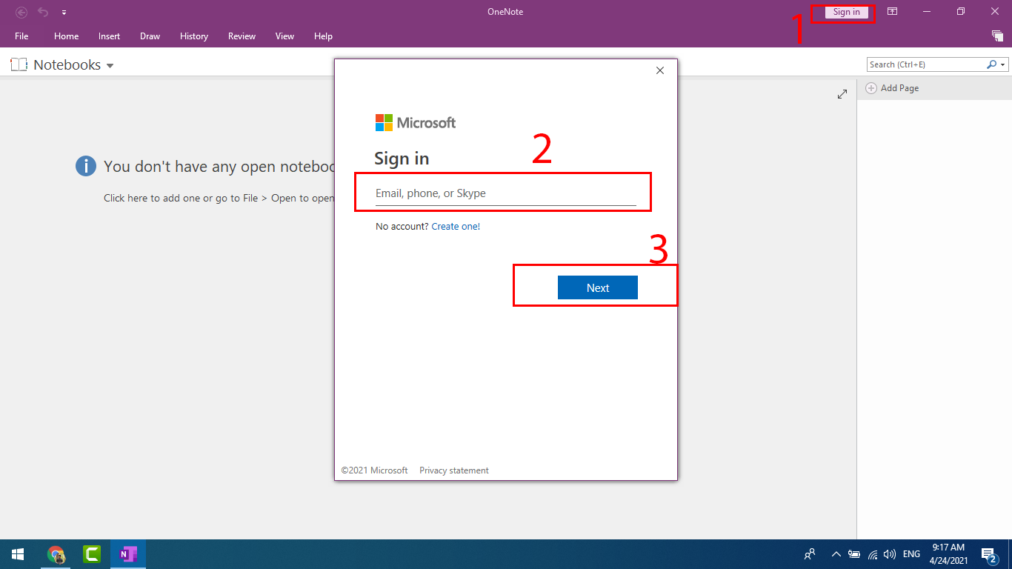Screen dimensions: 1012x569
Task: Follow the Create one! link
Action: tap(456, 227)
